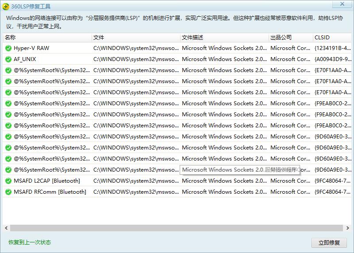Click the file path in the MSAFD RfComm row
This screenshot has width=354, height=253.
(x=136, y=192)
